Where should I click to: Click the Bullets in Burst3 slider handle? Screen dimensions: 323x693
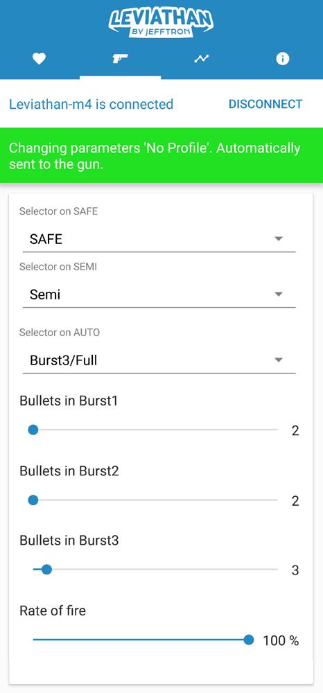[x=46, y=570]
